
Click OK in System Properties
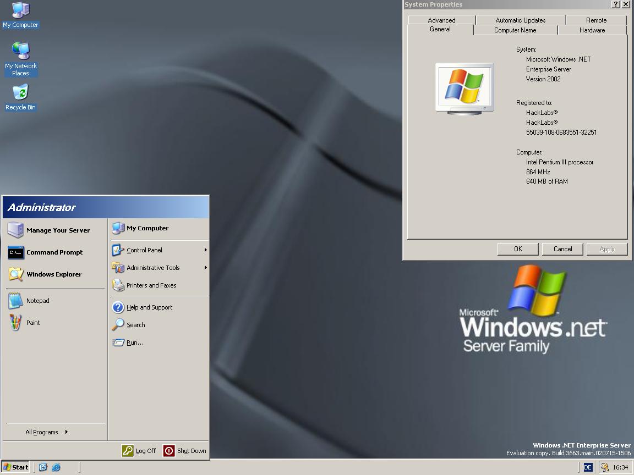point(518,249)
